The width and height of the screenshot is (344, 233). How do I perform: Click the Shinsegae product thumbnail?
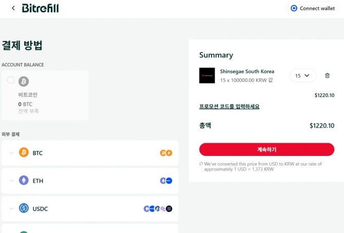click(207, 75)
